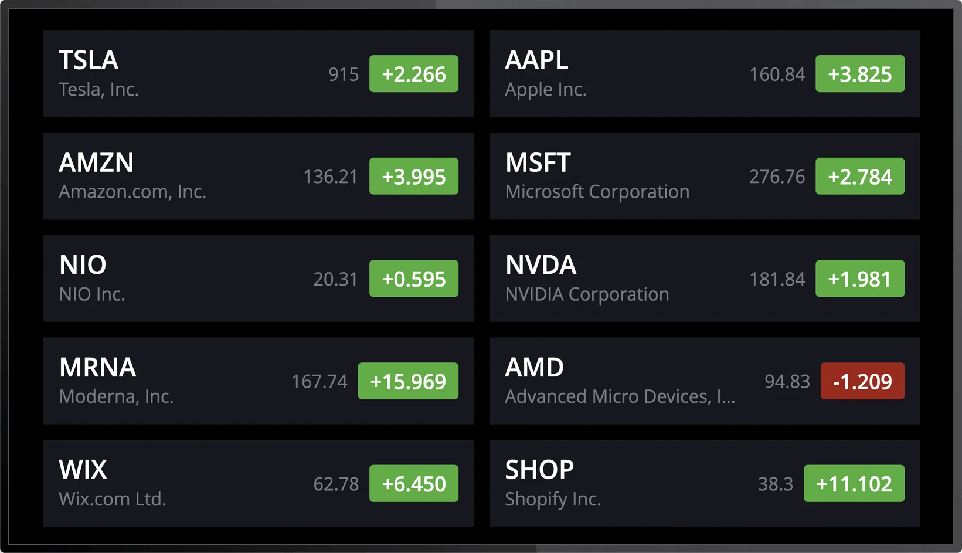Click the NIO +0.595 change badge
Viewport: 962px width, 553px height.
click(x=413, y=279)
